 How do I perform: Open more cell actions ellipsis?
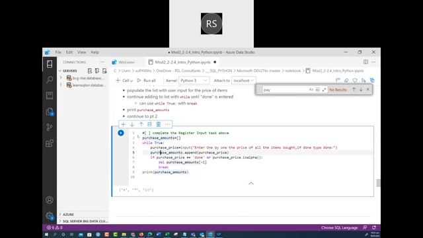point(167,124)
